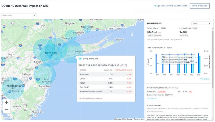Click the LONG ISLAND, NY panel heading
The height and width of the screenshot is (122, 215).
[154, 23]
